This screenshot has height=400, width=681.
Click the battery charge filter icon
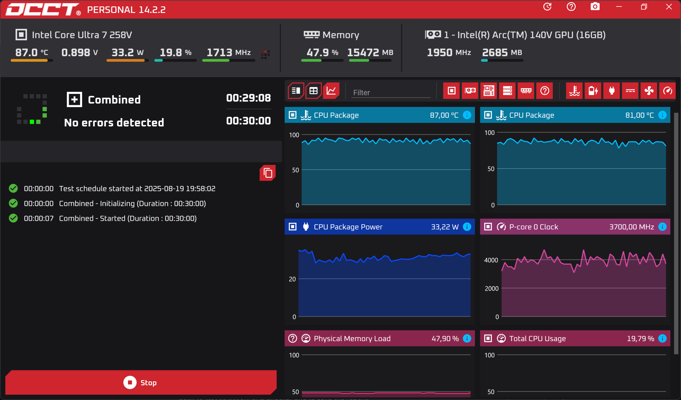coord(593,91)
